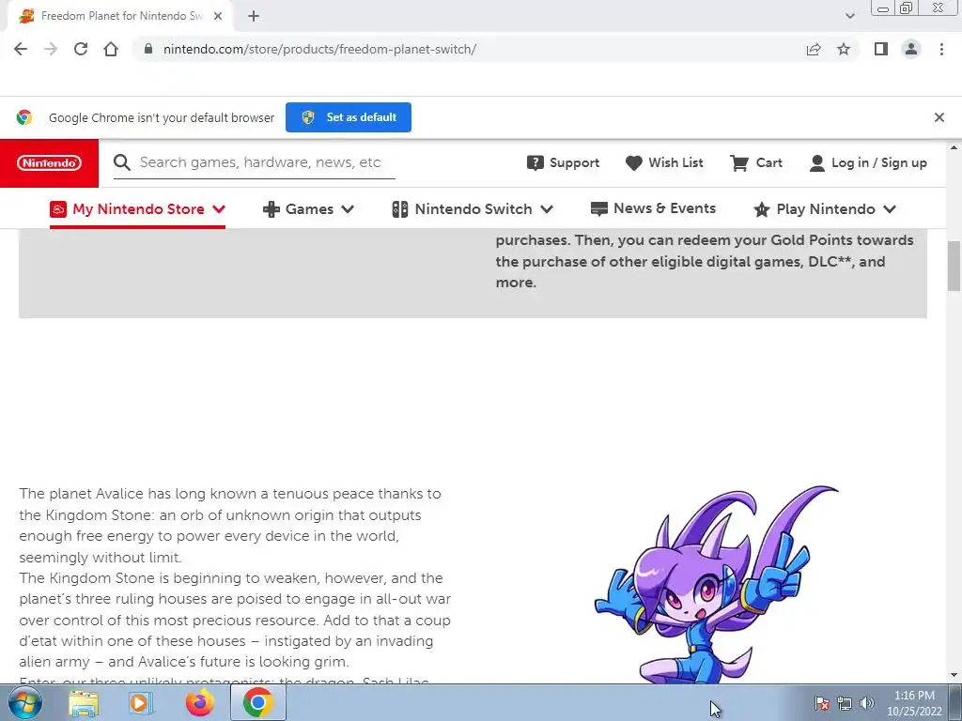This screenshot has width=962, height=721.
Task: Expand the Games menu
Action: click(x=308, y=209)
